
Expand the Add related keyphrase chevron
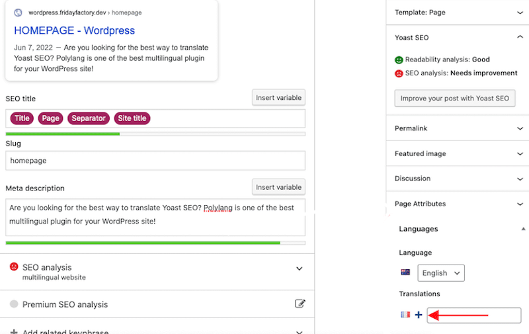pyautogui.click(x=299, y=332)
